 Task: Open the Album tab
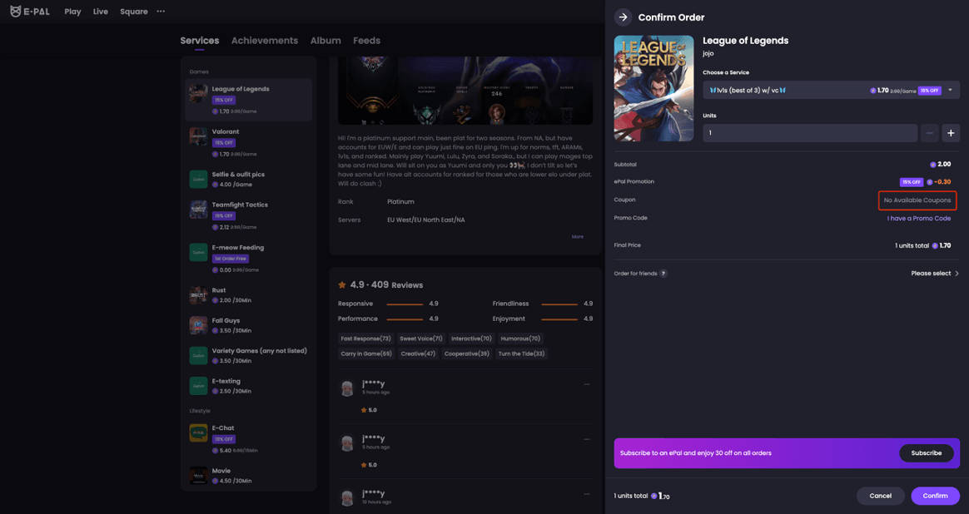click(x=325, y=41)
